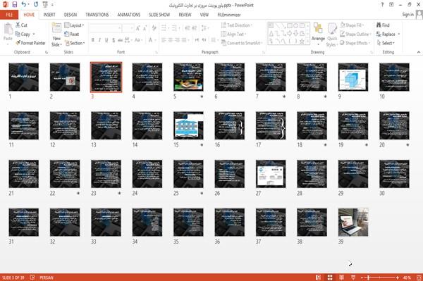Click the zoom slider in status bar

(380, 277)
